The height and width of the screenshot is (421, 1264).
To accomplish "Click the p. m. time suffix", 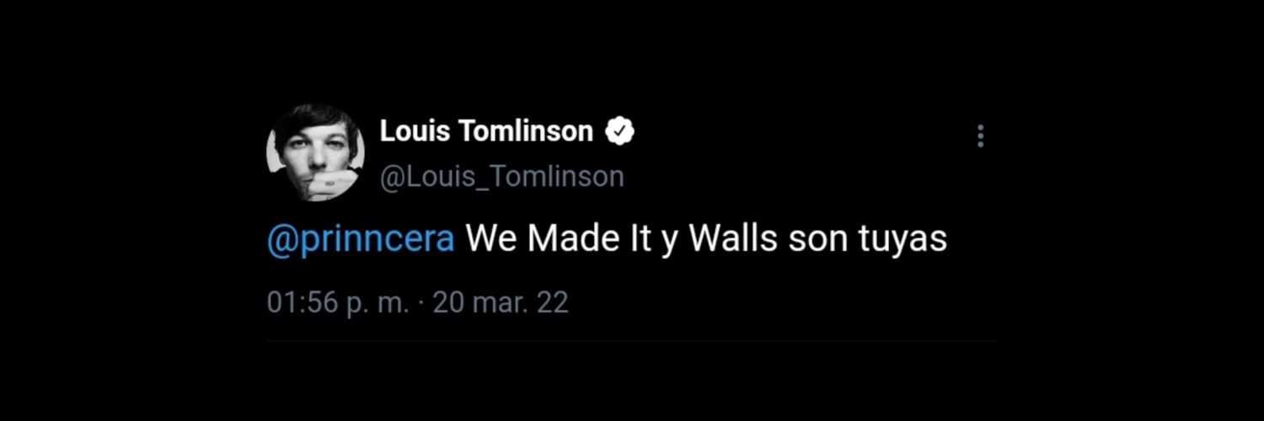I will coord(378,305).
